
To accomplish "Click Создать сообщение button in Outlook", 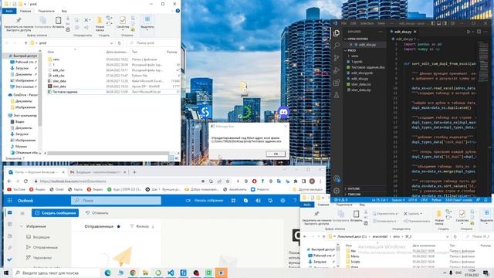I will pyautogui.click(x=55, y=213).
